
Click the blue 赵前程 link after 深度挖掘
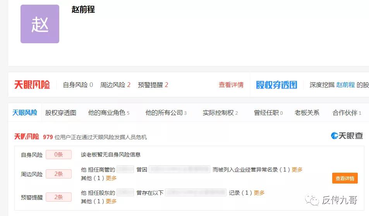[x=345, y=85]
